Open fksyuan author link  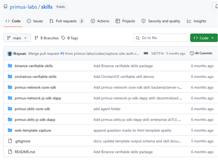coord(20,54)
